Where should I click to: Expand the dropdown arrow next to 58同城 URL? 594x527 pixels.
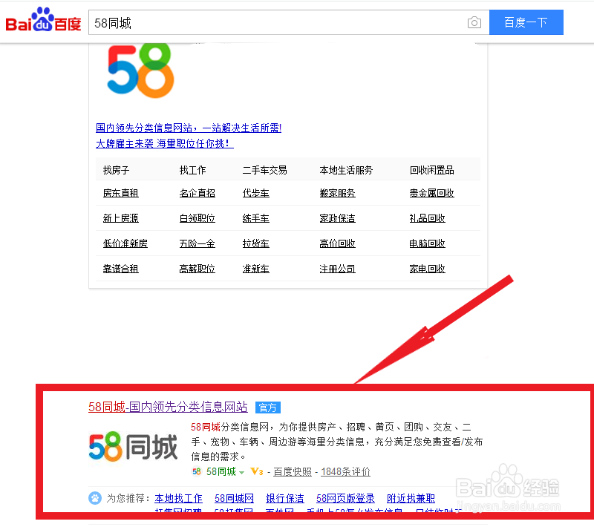coord(242,473)
